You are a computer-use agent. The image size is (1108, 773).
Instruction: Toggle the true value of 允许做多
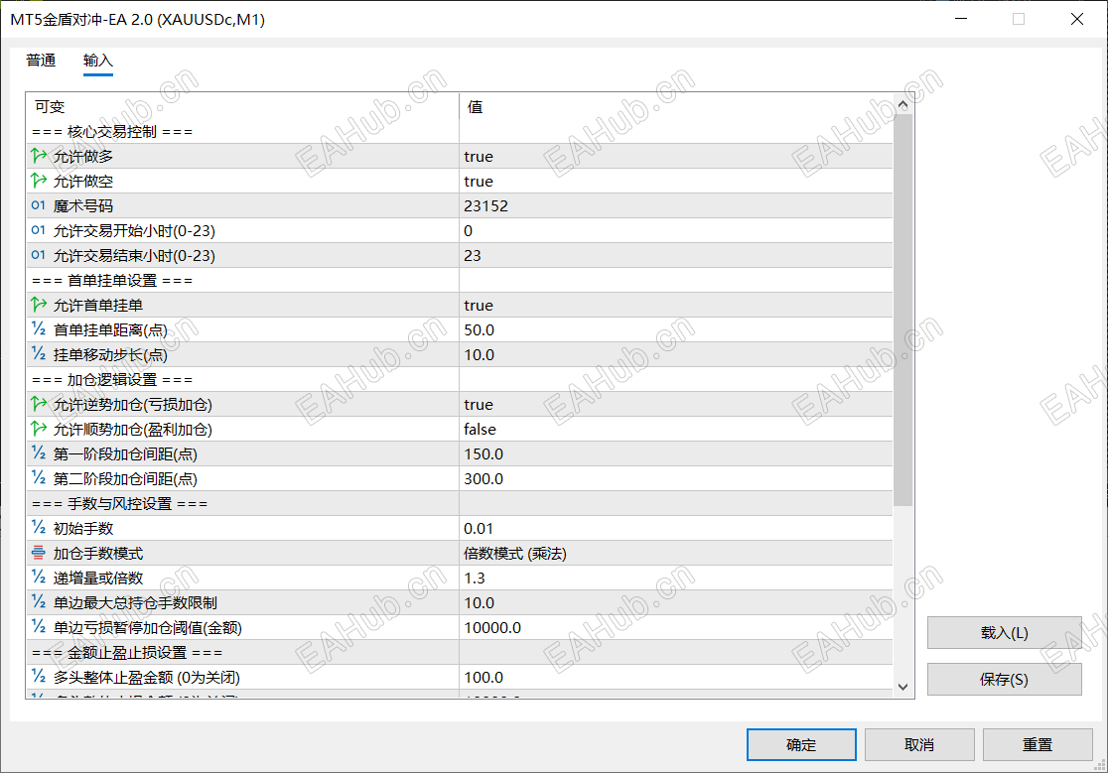(x=675, y=156)
